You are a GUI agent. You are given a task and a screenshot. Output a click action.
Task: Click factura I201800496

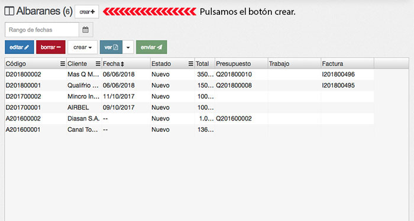[338, 74]
